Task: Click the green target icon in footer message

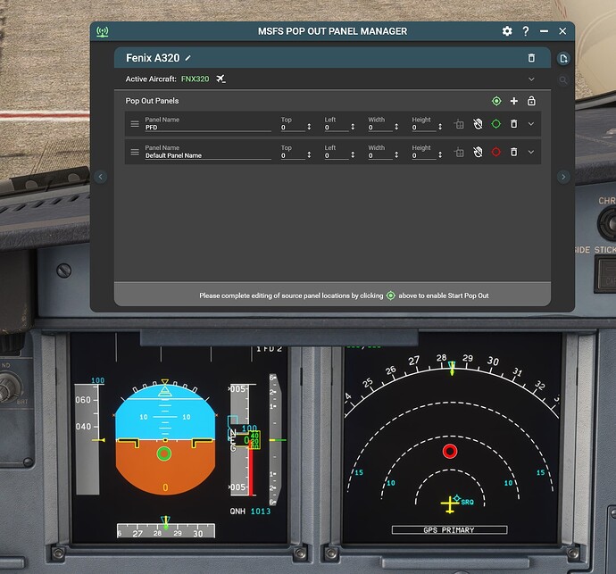Action: point(390,295)
